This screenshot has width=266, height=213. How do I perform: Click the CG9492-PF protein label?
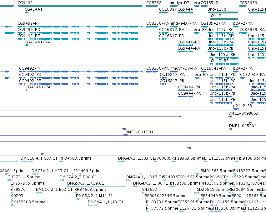point(30,68)
